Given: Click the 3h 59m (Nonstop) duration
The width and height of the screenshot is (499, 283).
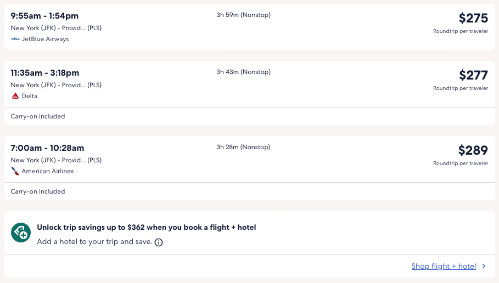Looking at the screenshot, I should click(x=243, y=15).
